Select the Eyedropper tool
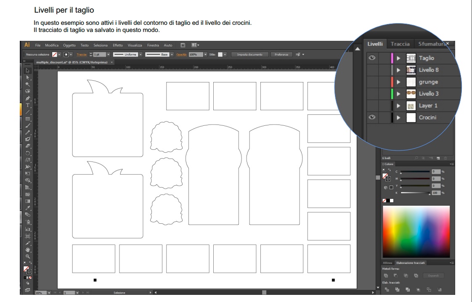The width and height of the screenshot is (472, 302). [x=28, y=208]
